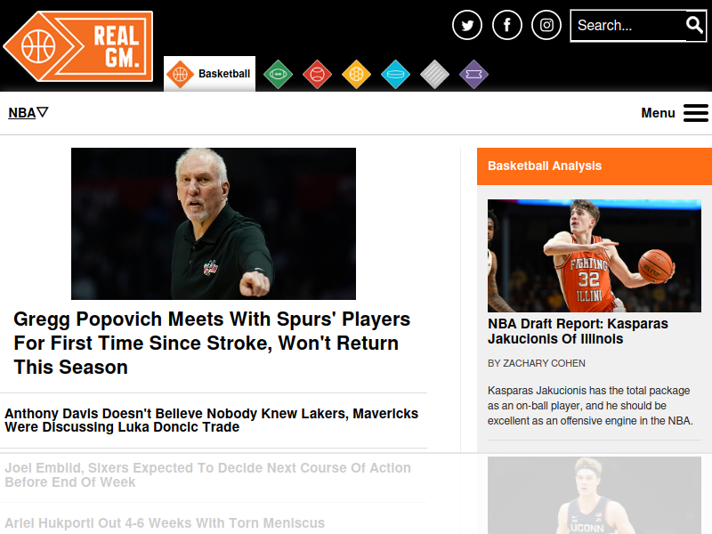Open Joel Embiid Sixers next course story
Screen dimensions: 712x534
(208, 474)
